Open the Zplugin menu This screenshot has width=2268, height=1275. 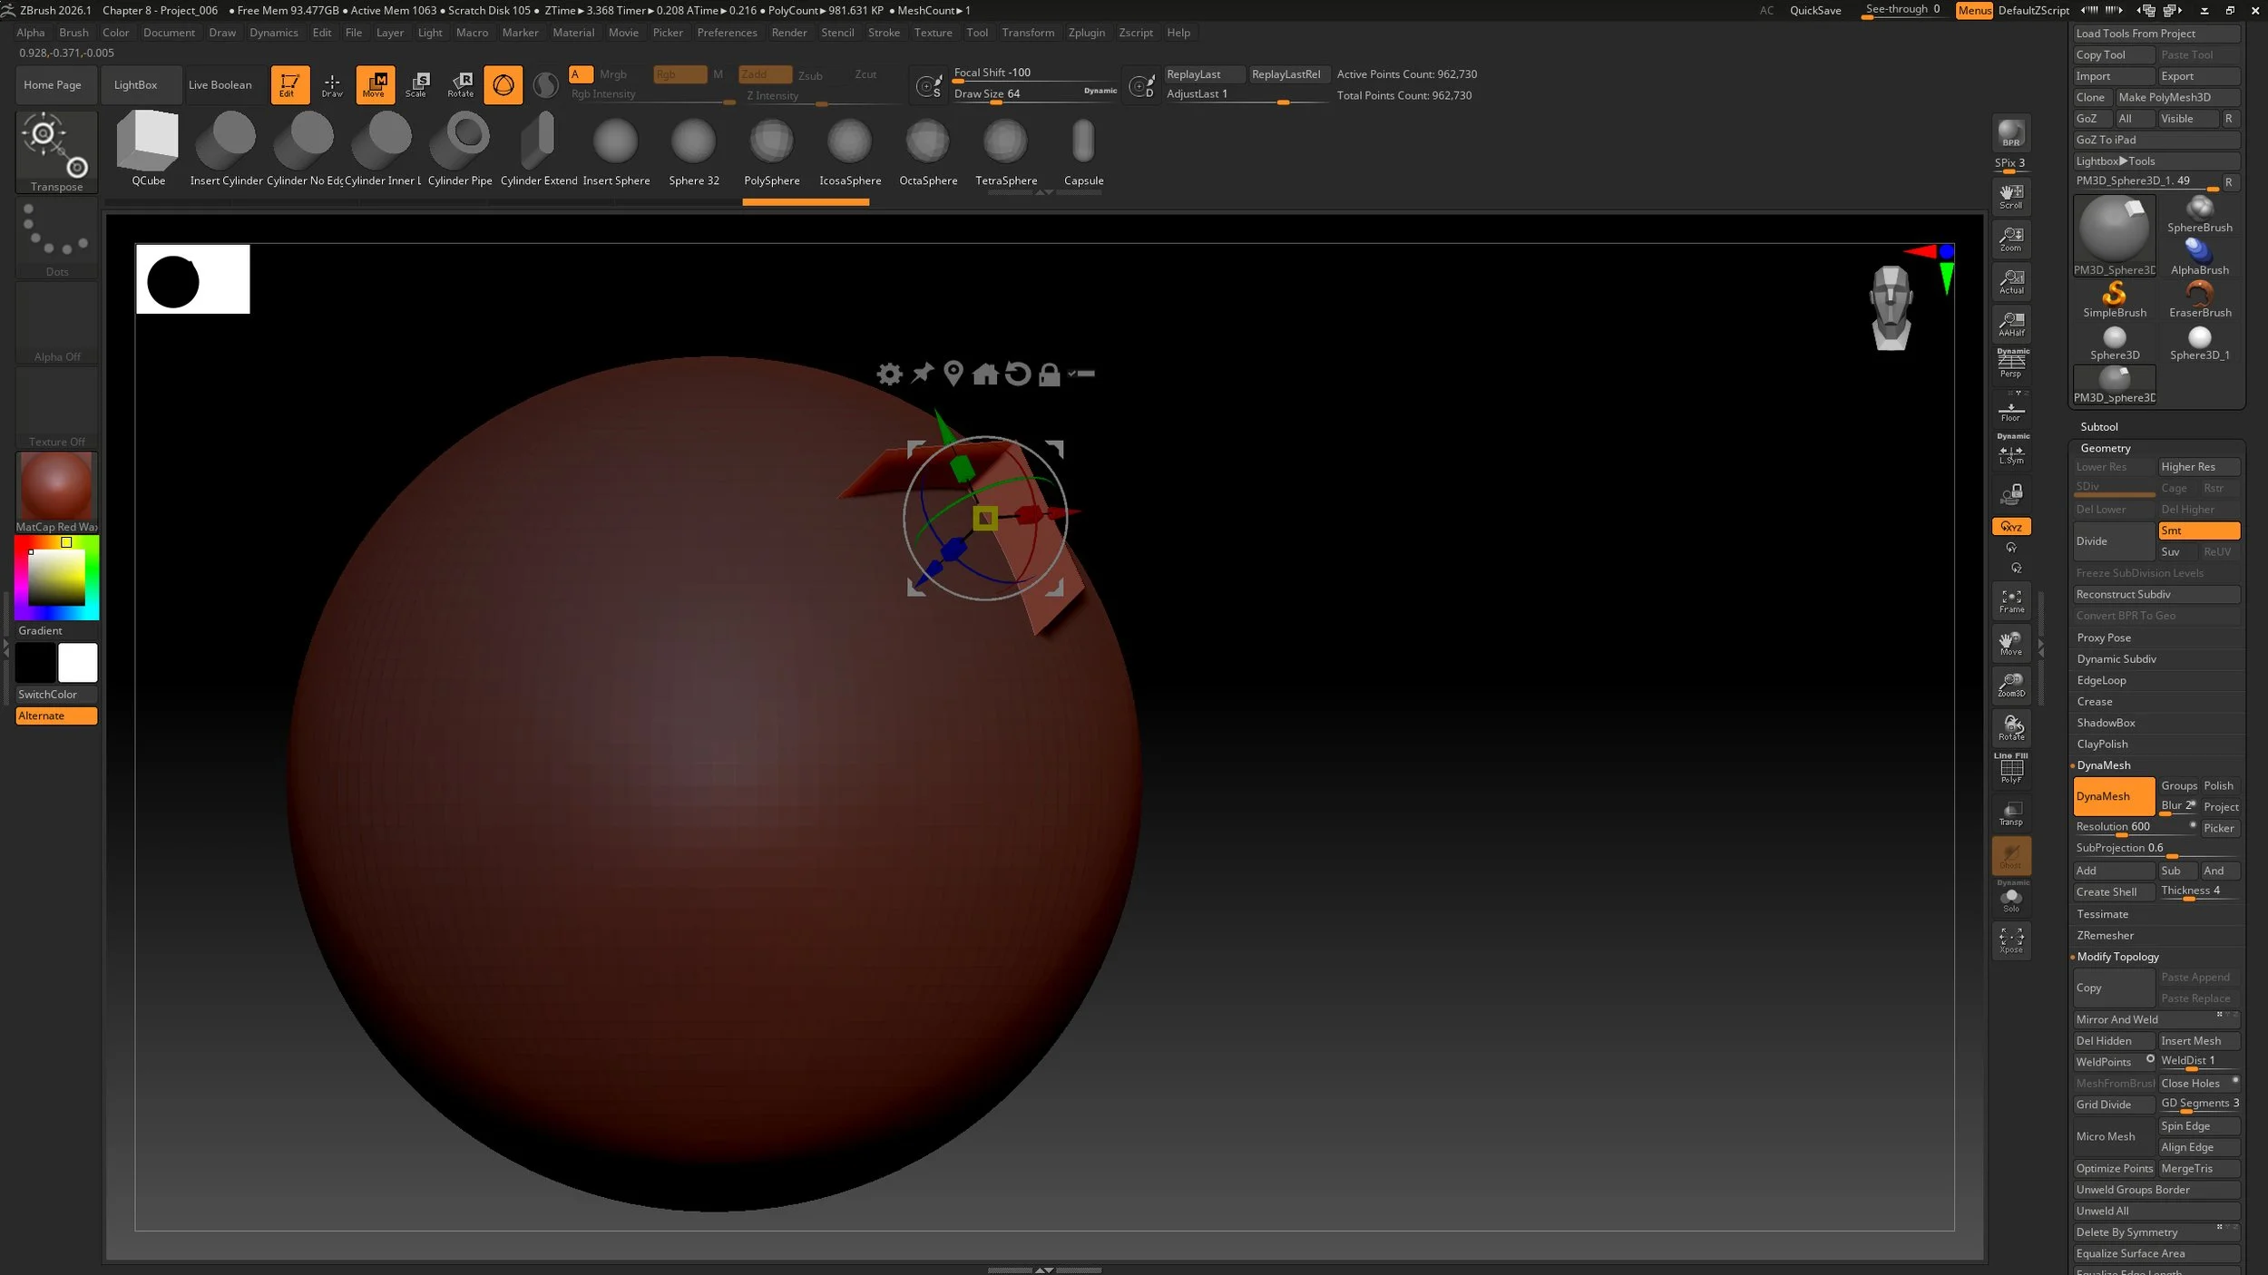pyautogui.click(x=1086, y=33)
